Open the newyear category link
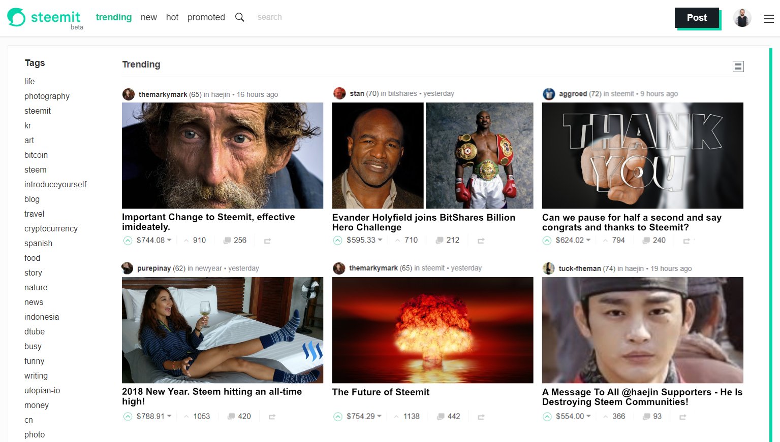Viewport: 780px width, 442px height. click(x=208, y=268)
